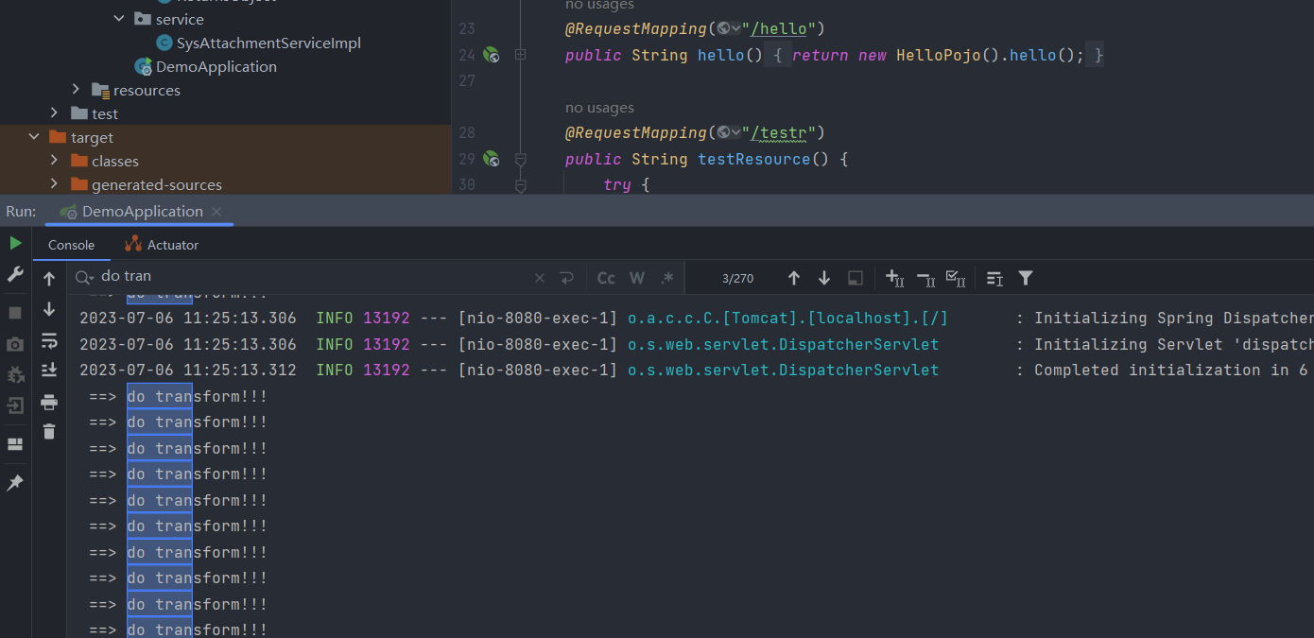Expand the generated-sources folder
The height and width of the screenshot is (638, 1314).
coord(54,184)
